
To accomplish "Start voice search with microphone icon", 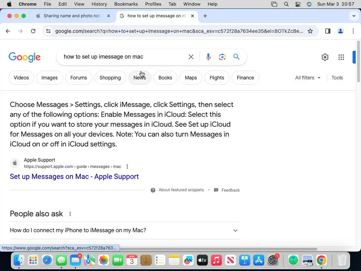I will click(208, 57).
